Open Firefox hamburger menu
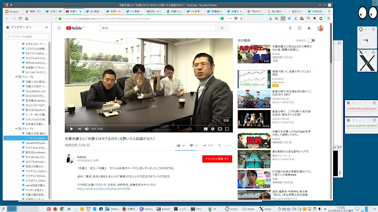Viewport: 378px width, 212px height. click(328, 18)
